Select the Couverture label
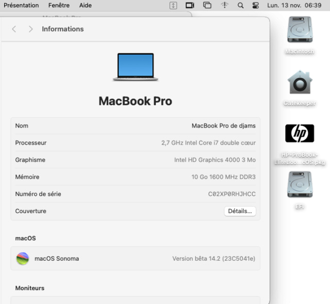The image size is (330, 304). [x=31, y=211]
